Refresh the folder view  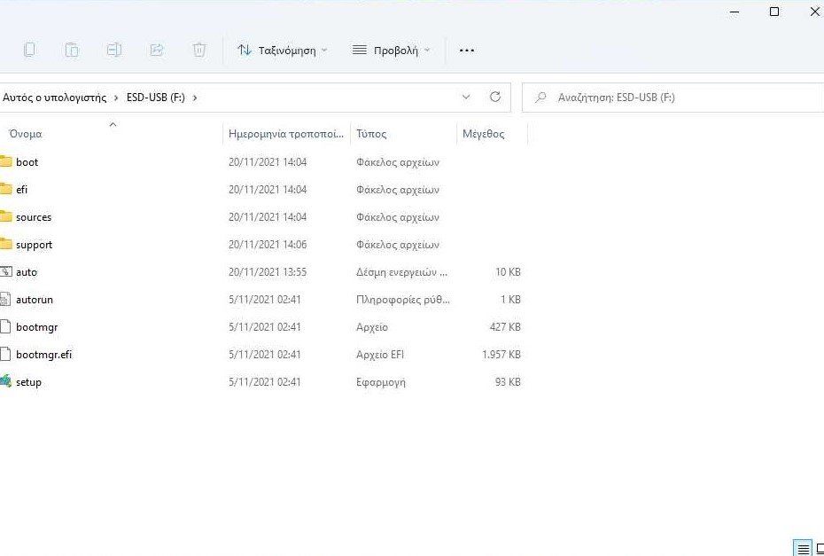tap(495, 97)
